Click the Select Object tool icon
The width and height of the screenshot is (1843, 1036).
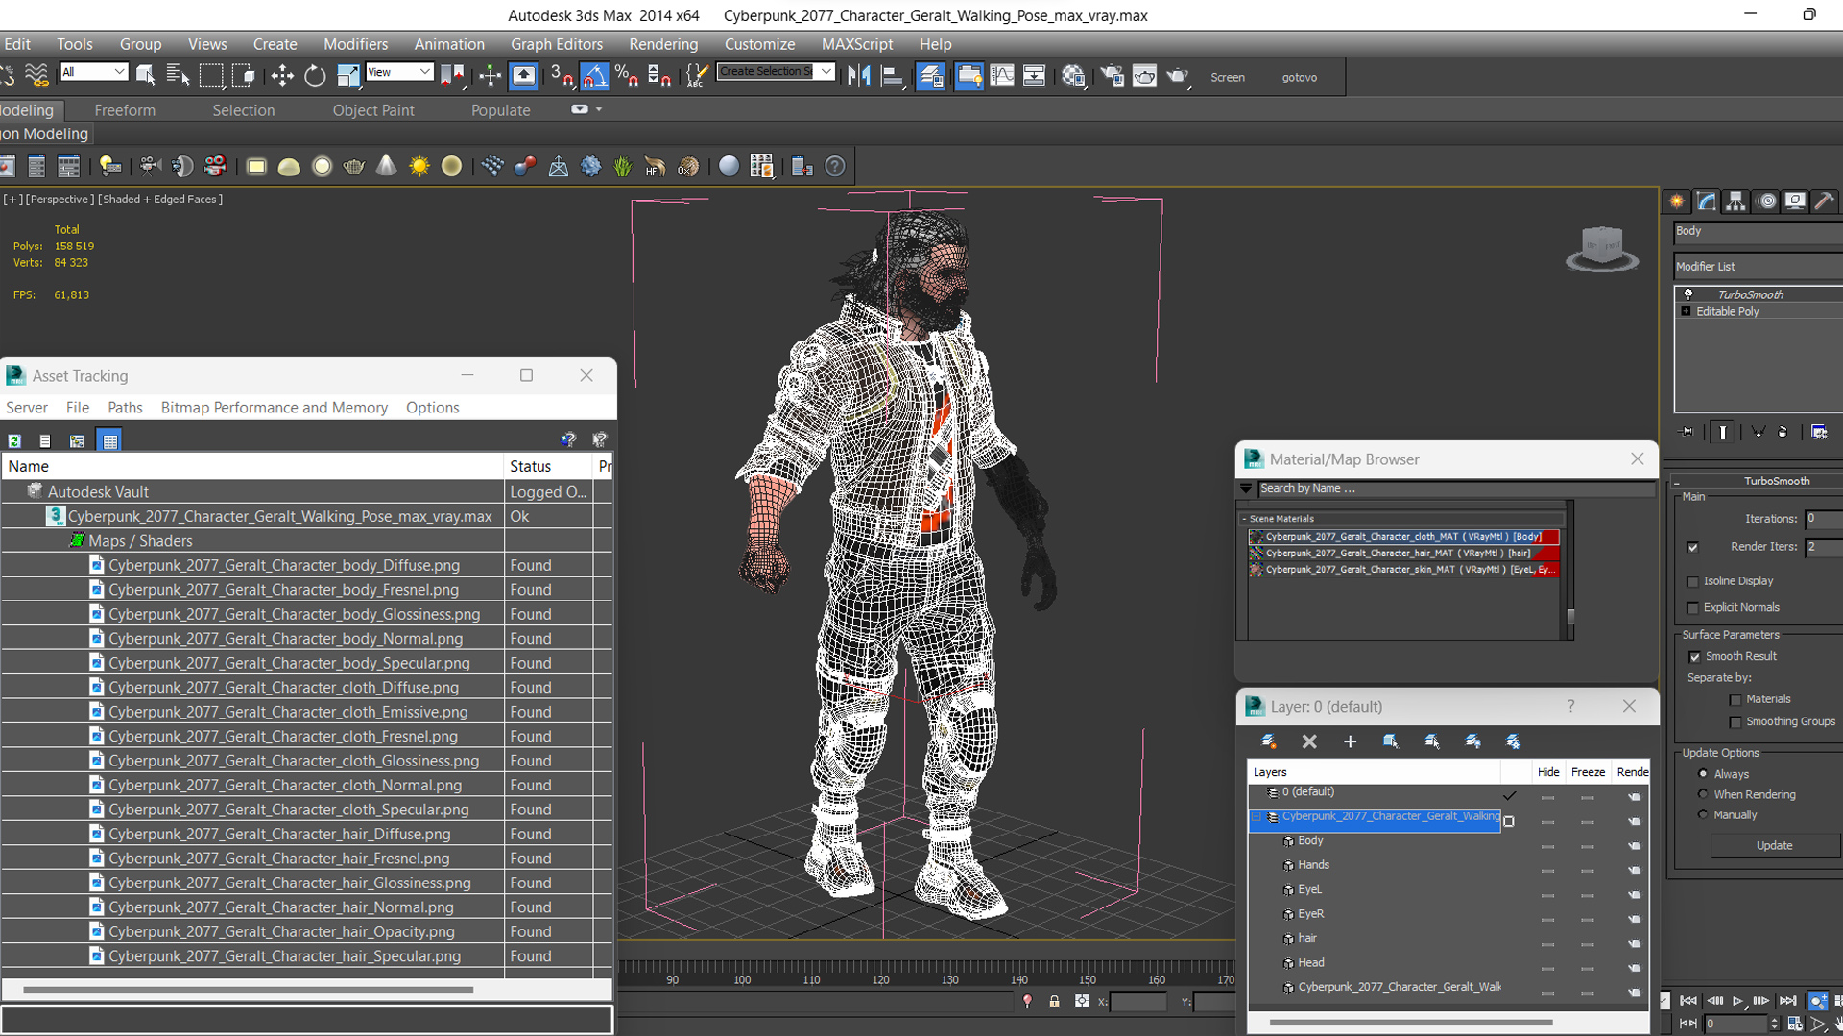(146, 77)
